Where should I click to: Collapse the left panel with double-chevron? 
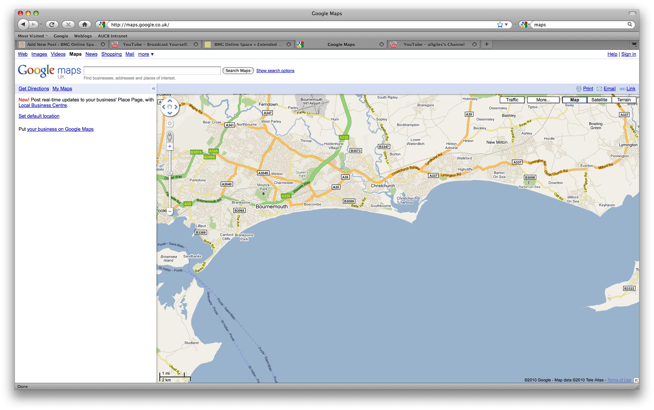pyautogui.click(x=153, y=88)
